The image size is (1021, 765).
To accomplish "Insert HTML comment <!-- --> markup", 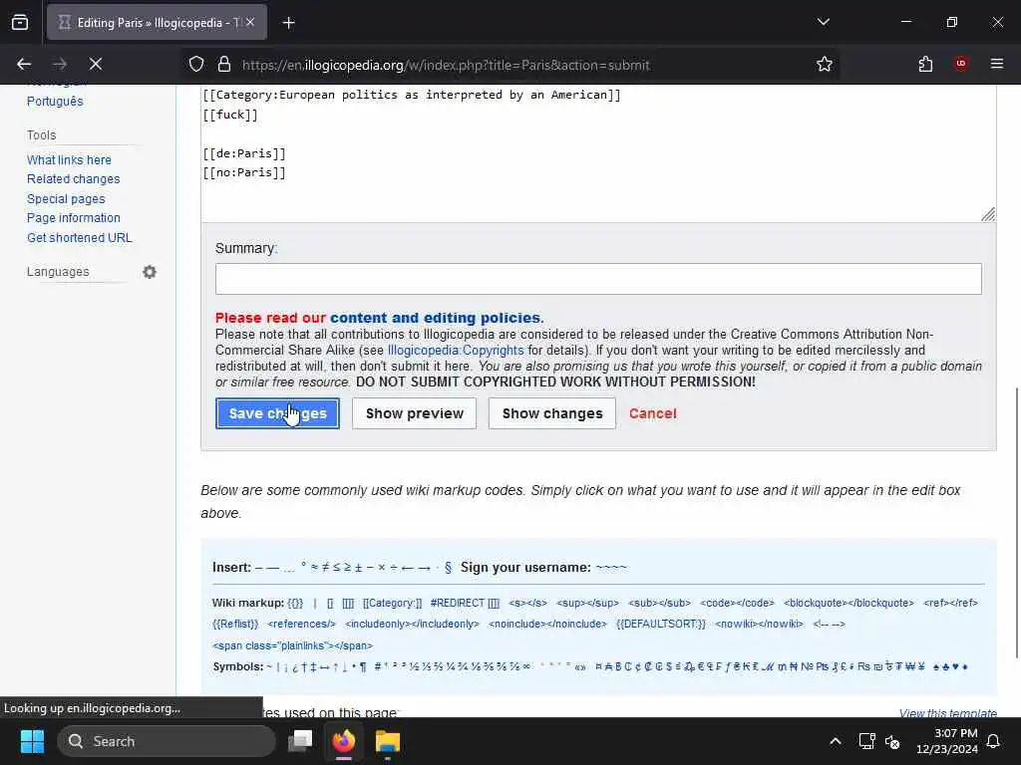I will click(829, 624).
